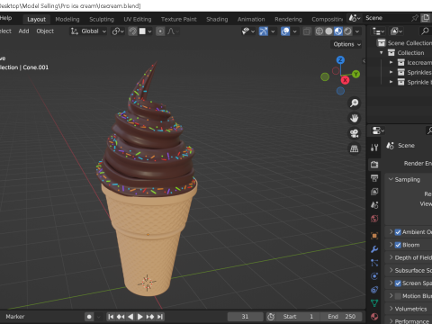The image size is (432, 324).
Task: Open the properties editor type dropdown
Action: (x=378, y=130)
